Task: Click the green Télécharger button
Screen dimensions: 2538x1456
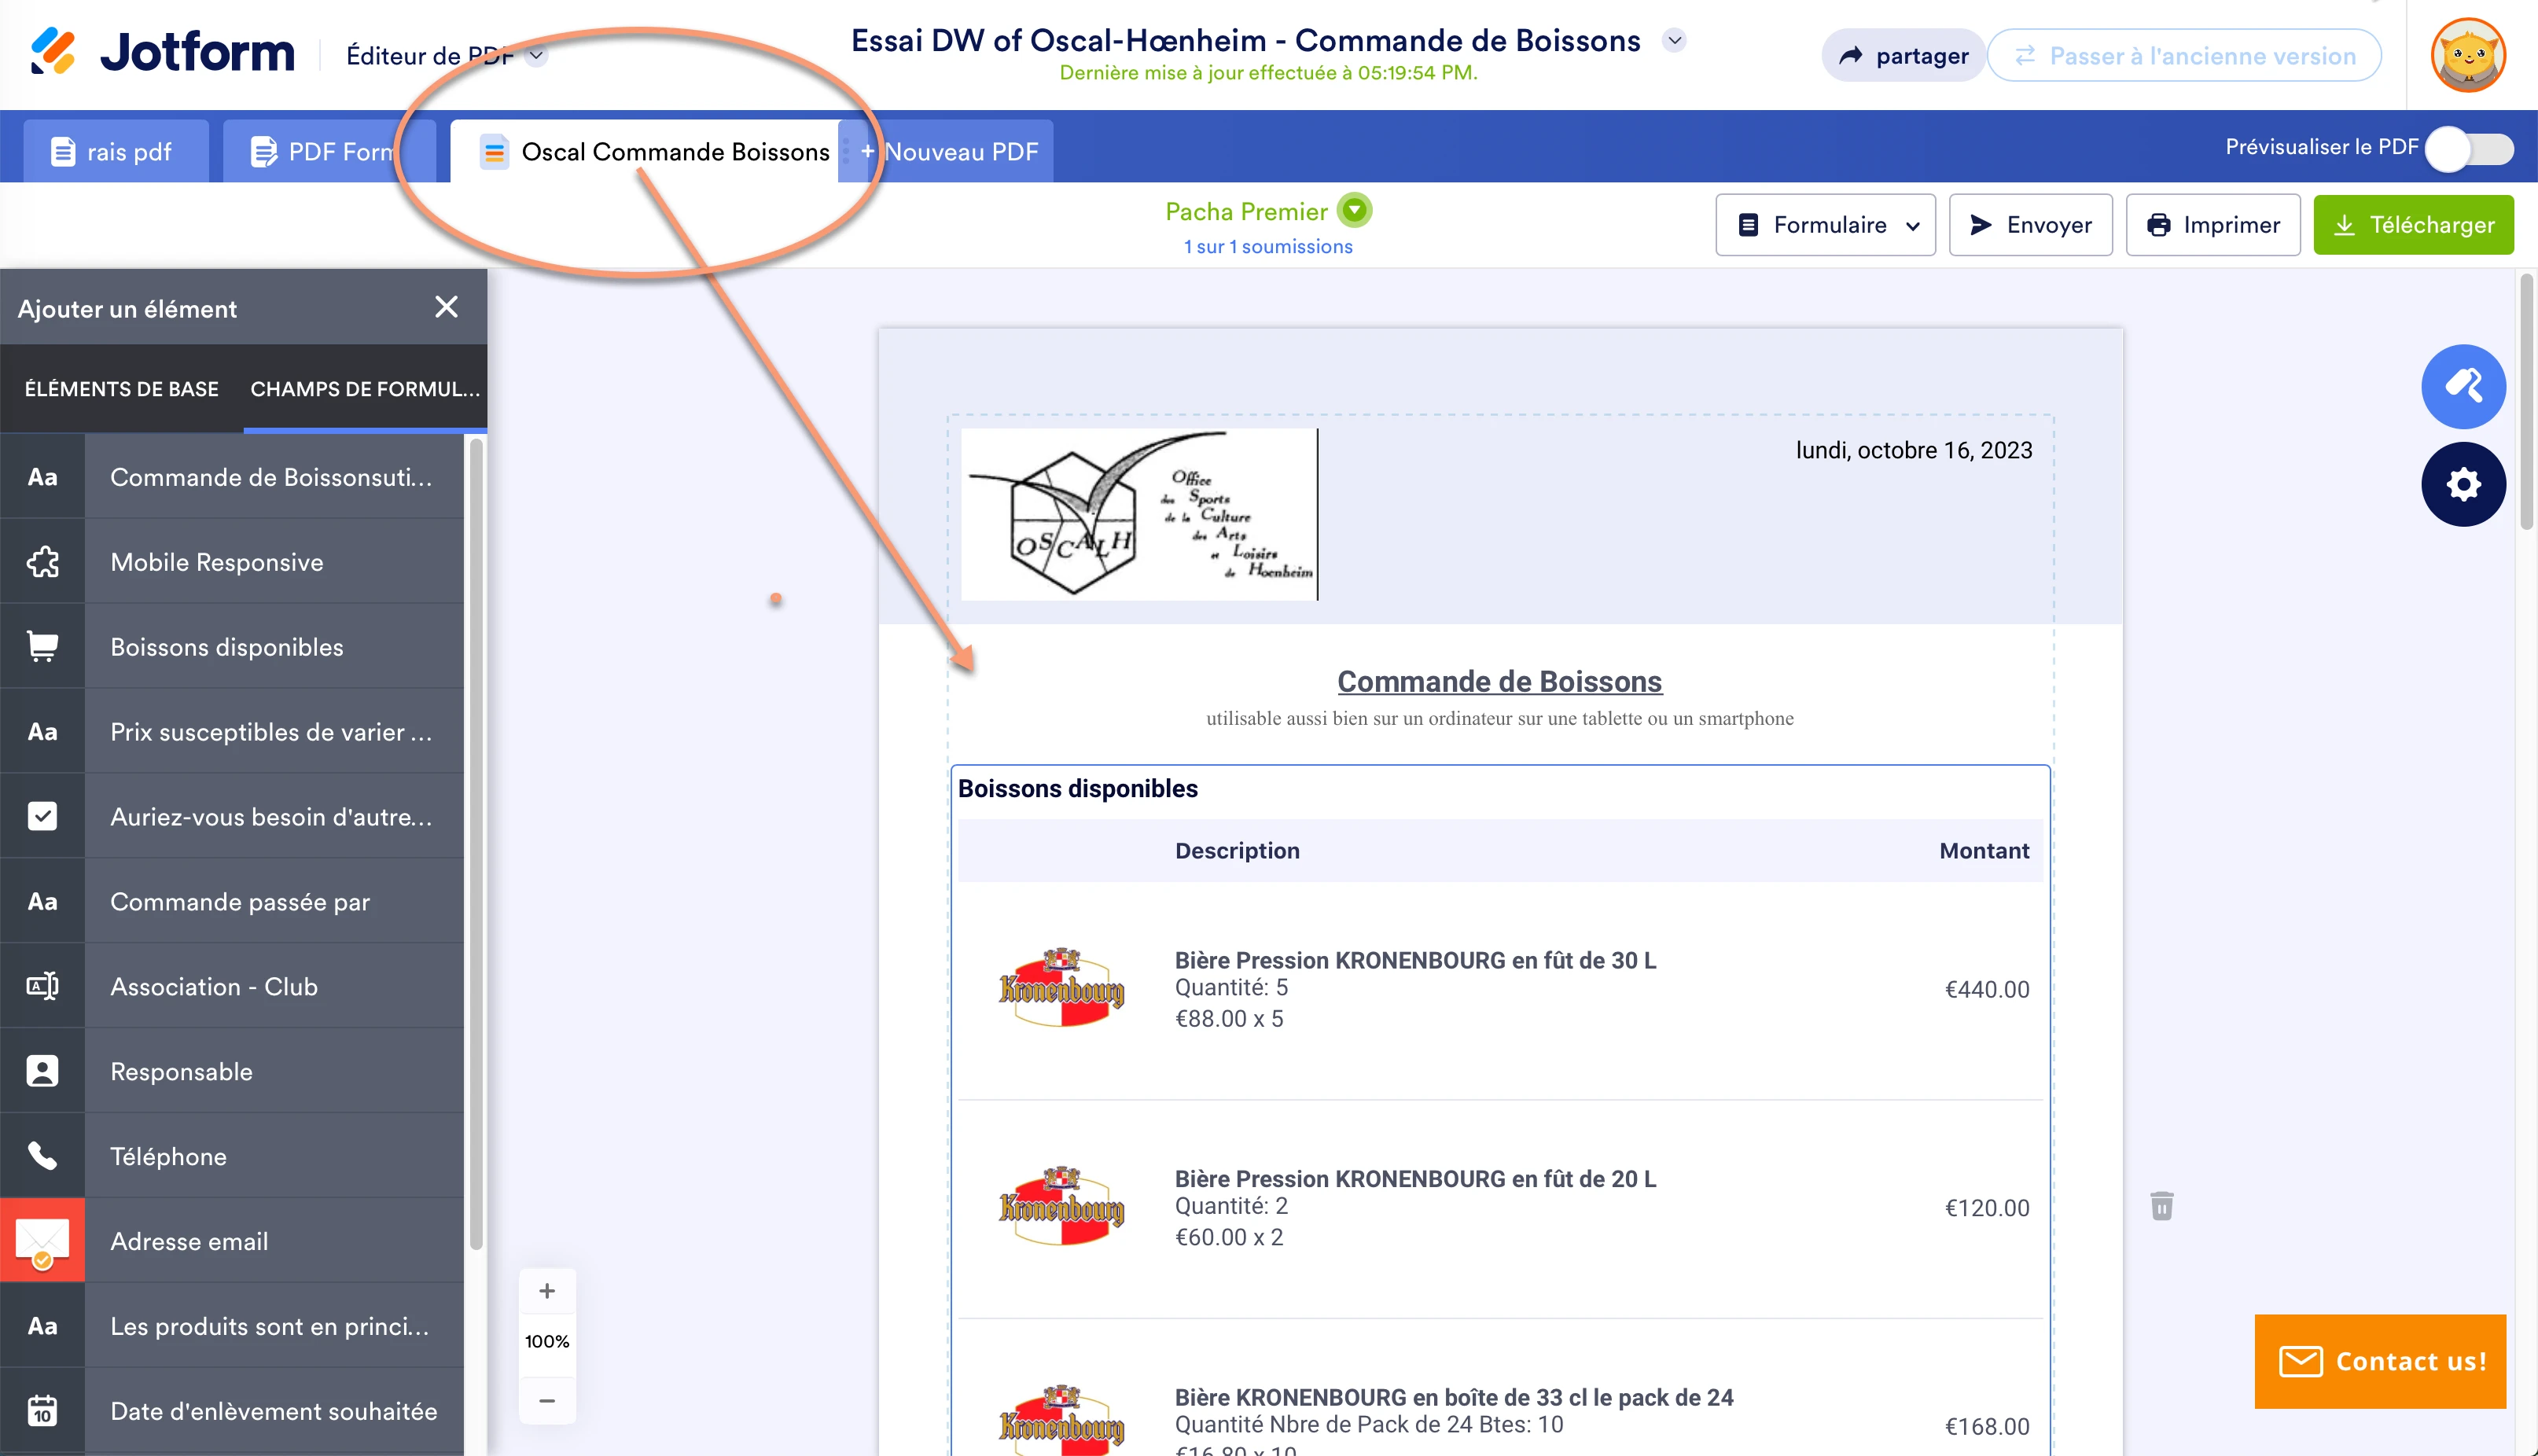Action: [x=2413, y=225]
